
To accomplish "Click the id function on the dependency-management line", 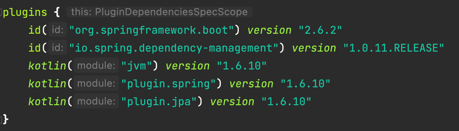I will (35, 48).
